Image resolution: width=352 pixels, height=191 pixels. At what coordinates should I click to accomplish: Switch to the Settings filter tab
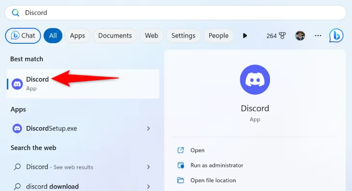tap(183, 36)
